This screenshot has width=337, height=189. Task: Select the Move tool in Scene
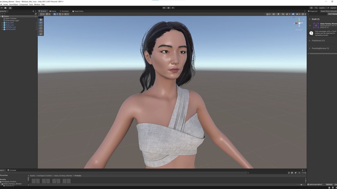point(41,23)
